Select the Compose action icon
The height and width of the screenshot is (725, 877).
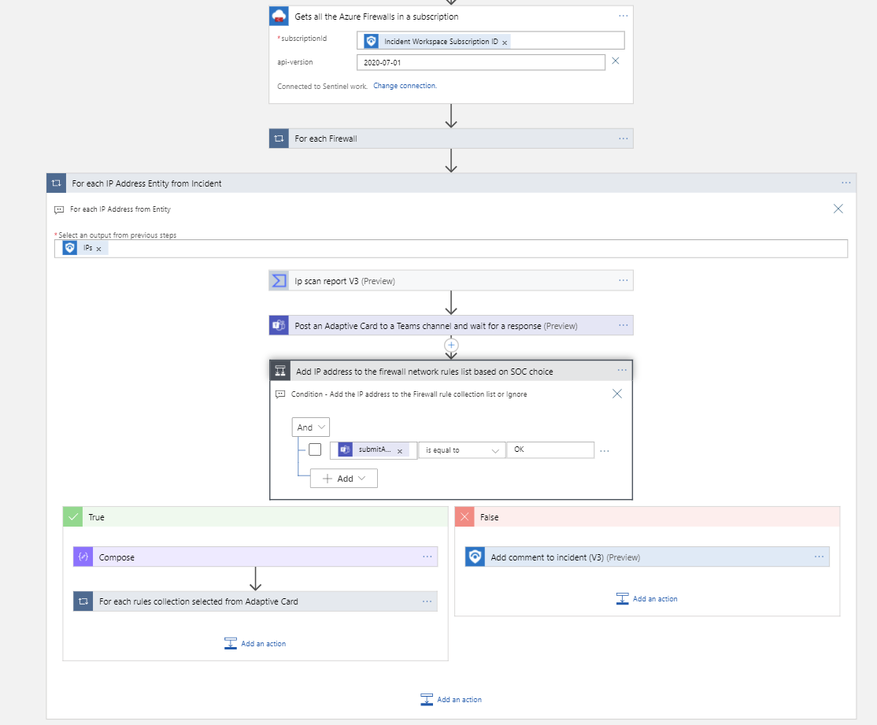(83, 557)
